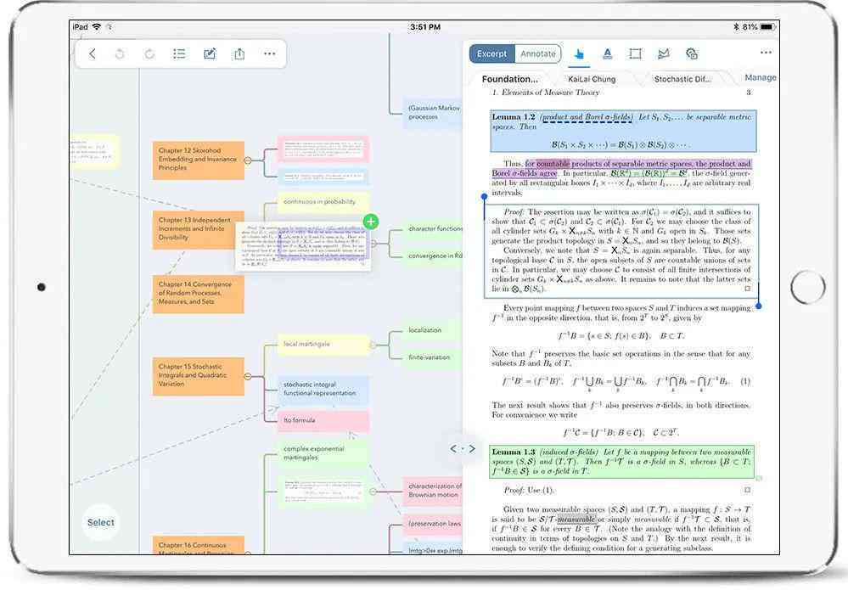
Task: Tap square marker beside Proof: Use (1)
Action: 747,490
